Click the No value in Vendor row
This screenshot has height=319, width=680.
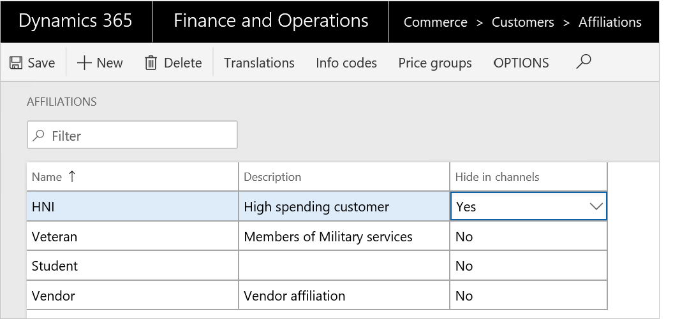coord(464,296)
